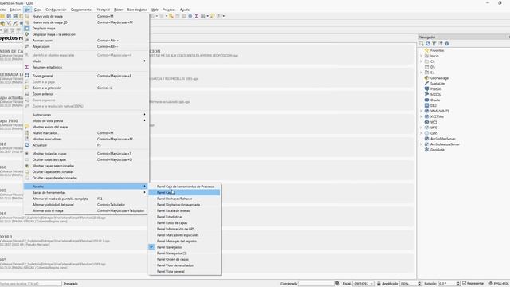Click the Desplazar mapa a la selección icon
This screenshot has height=287, width=510.
click(x=27, y=34)
